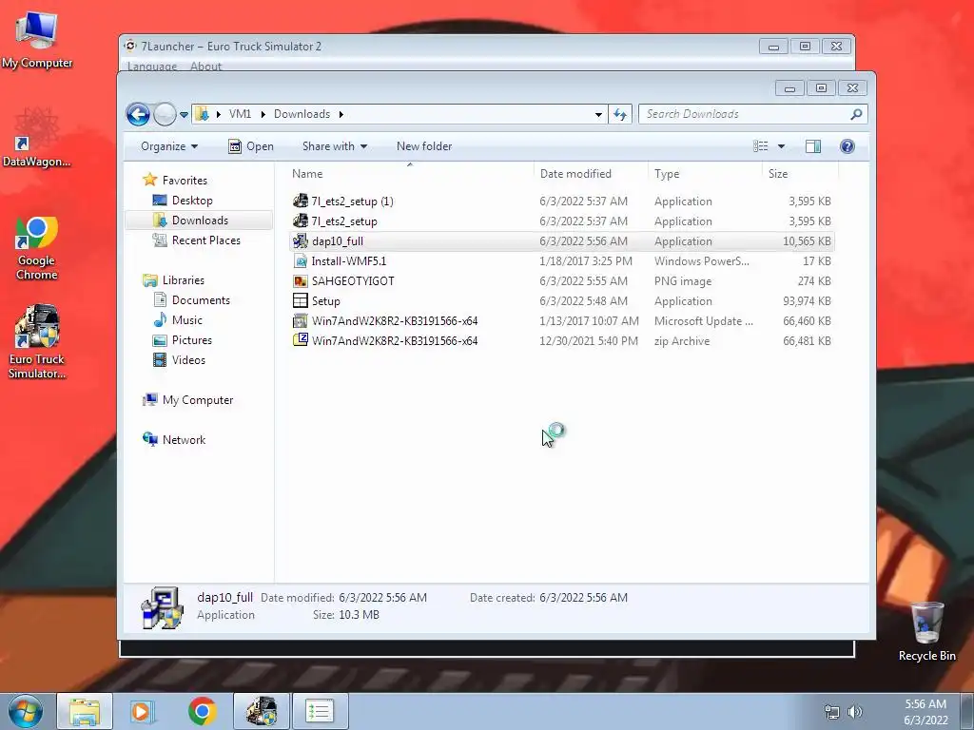Toggle the preview pane icon
Image resolution: width=974 pixels, height=730 pixels.
(x=812, y=146)
